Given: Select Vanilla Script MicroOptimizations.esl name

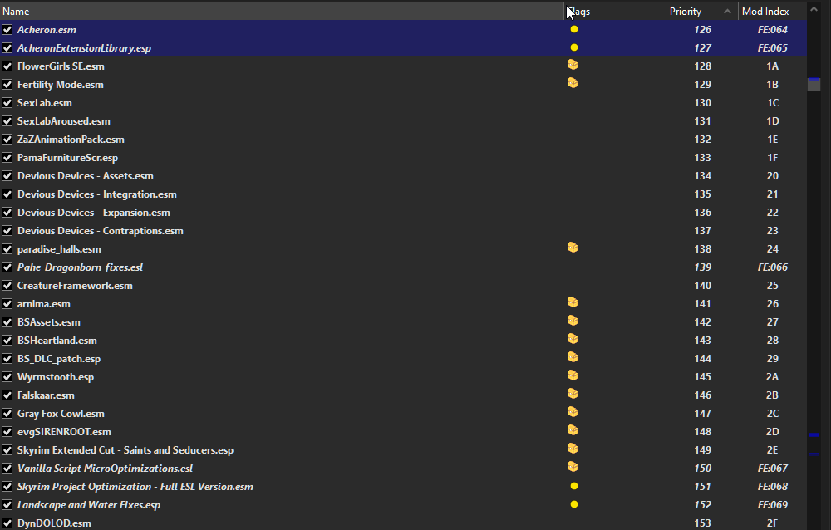Looking at the screenshot, I should point(105,469).
